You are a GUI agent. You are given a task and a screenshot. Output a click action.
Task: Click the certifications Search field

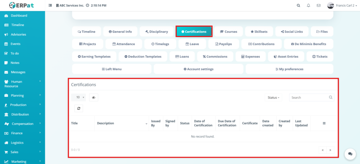309,97
